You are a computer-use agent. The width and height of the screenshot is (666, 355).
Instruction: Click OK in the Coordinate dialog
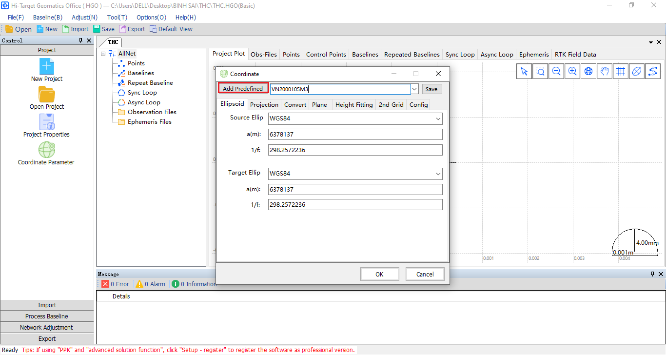(379, 274)
